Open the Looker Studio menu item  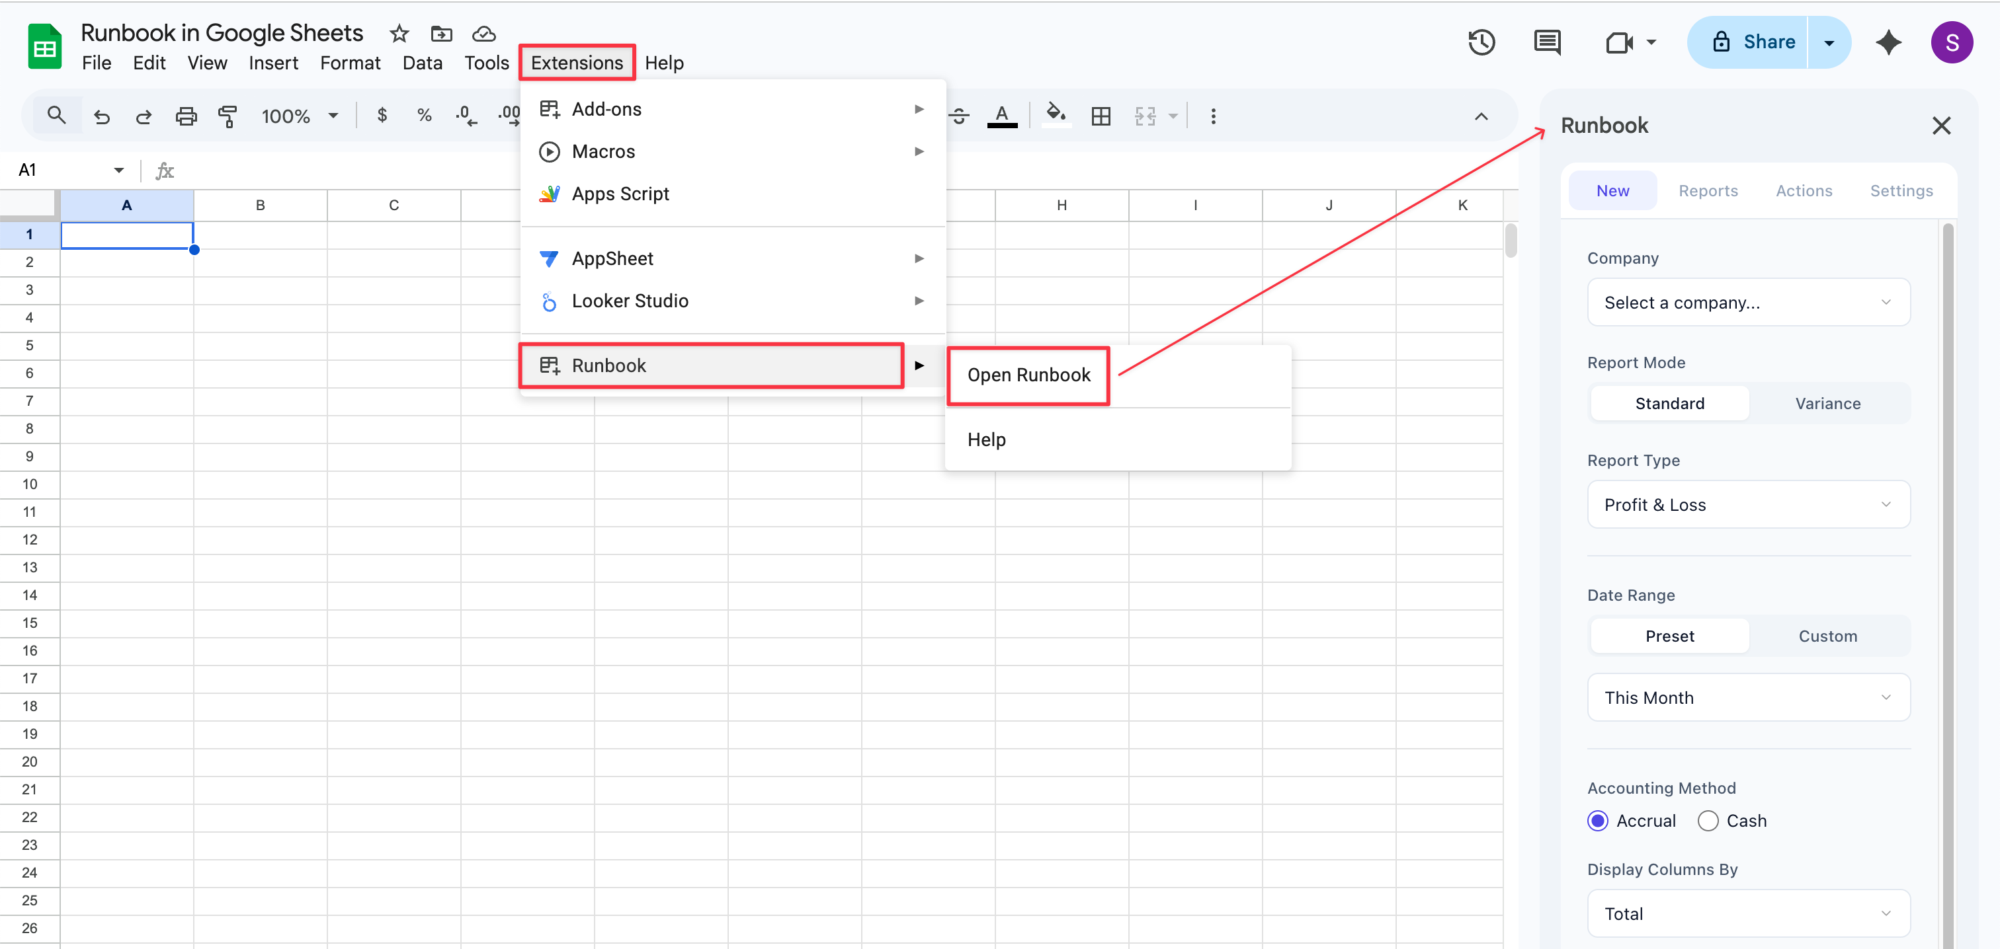[733, 300]
